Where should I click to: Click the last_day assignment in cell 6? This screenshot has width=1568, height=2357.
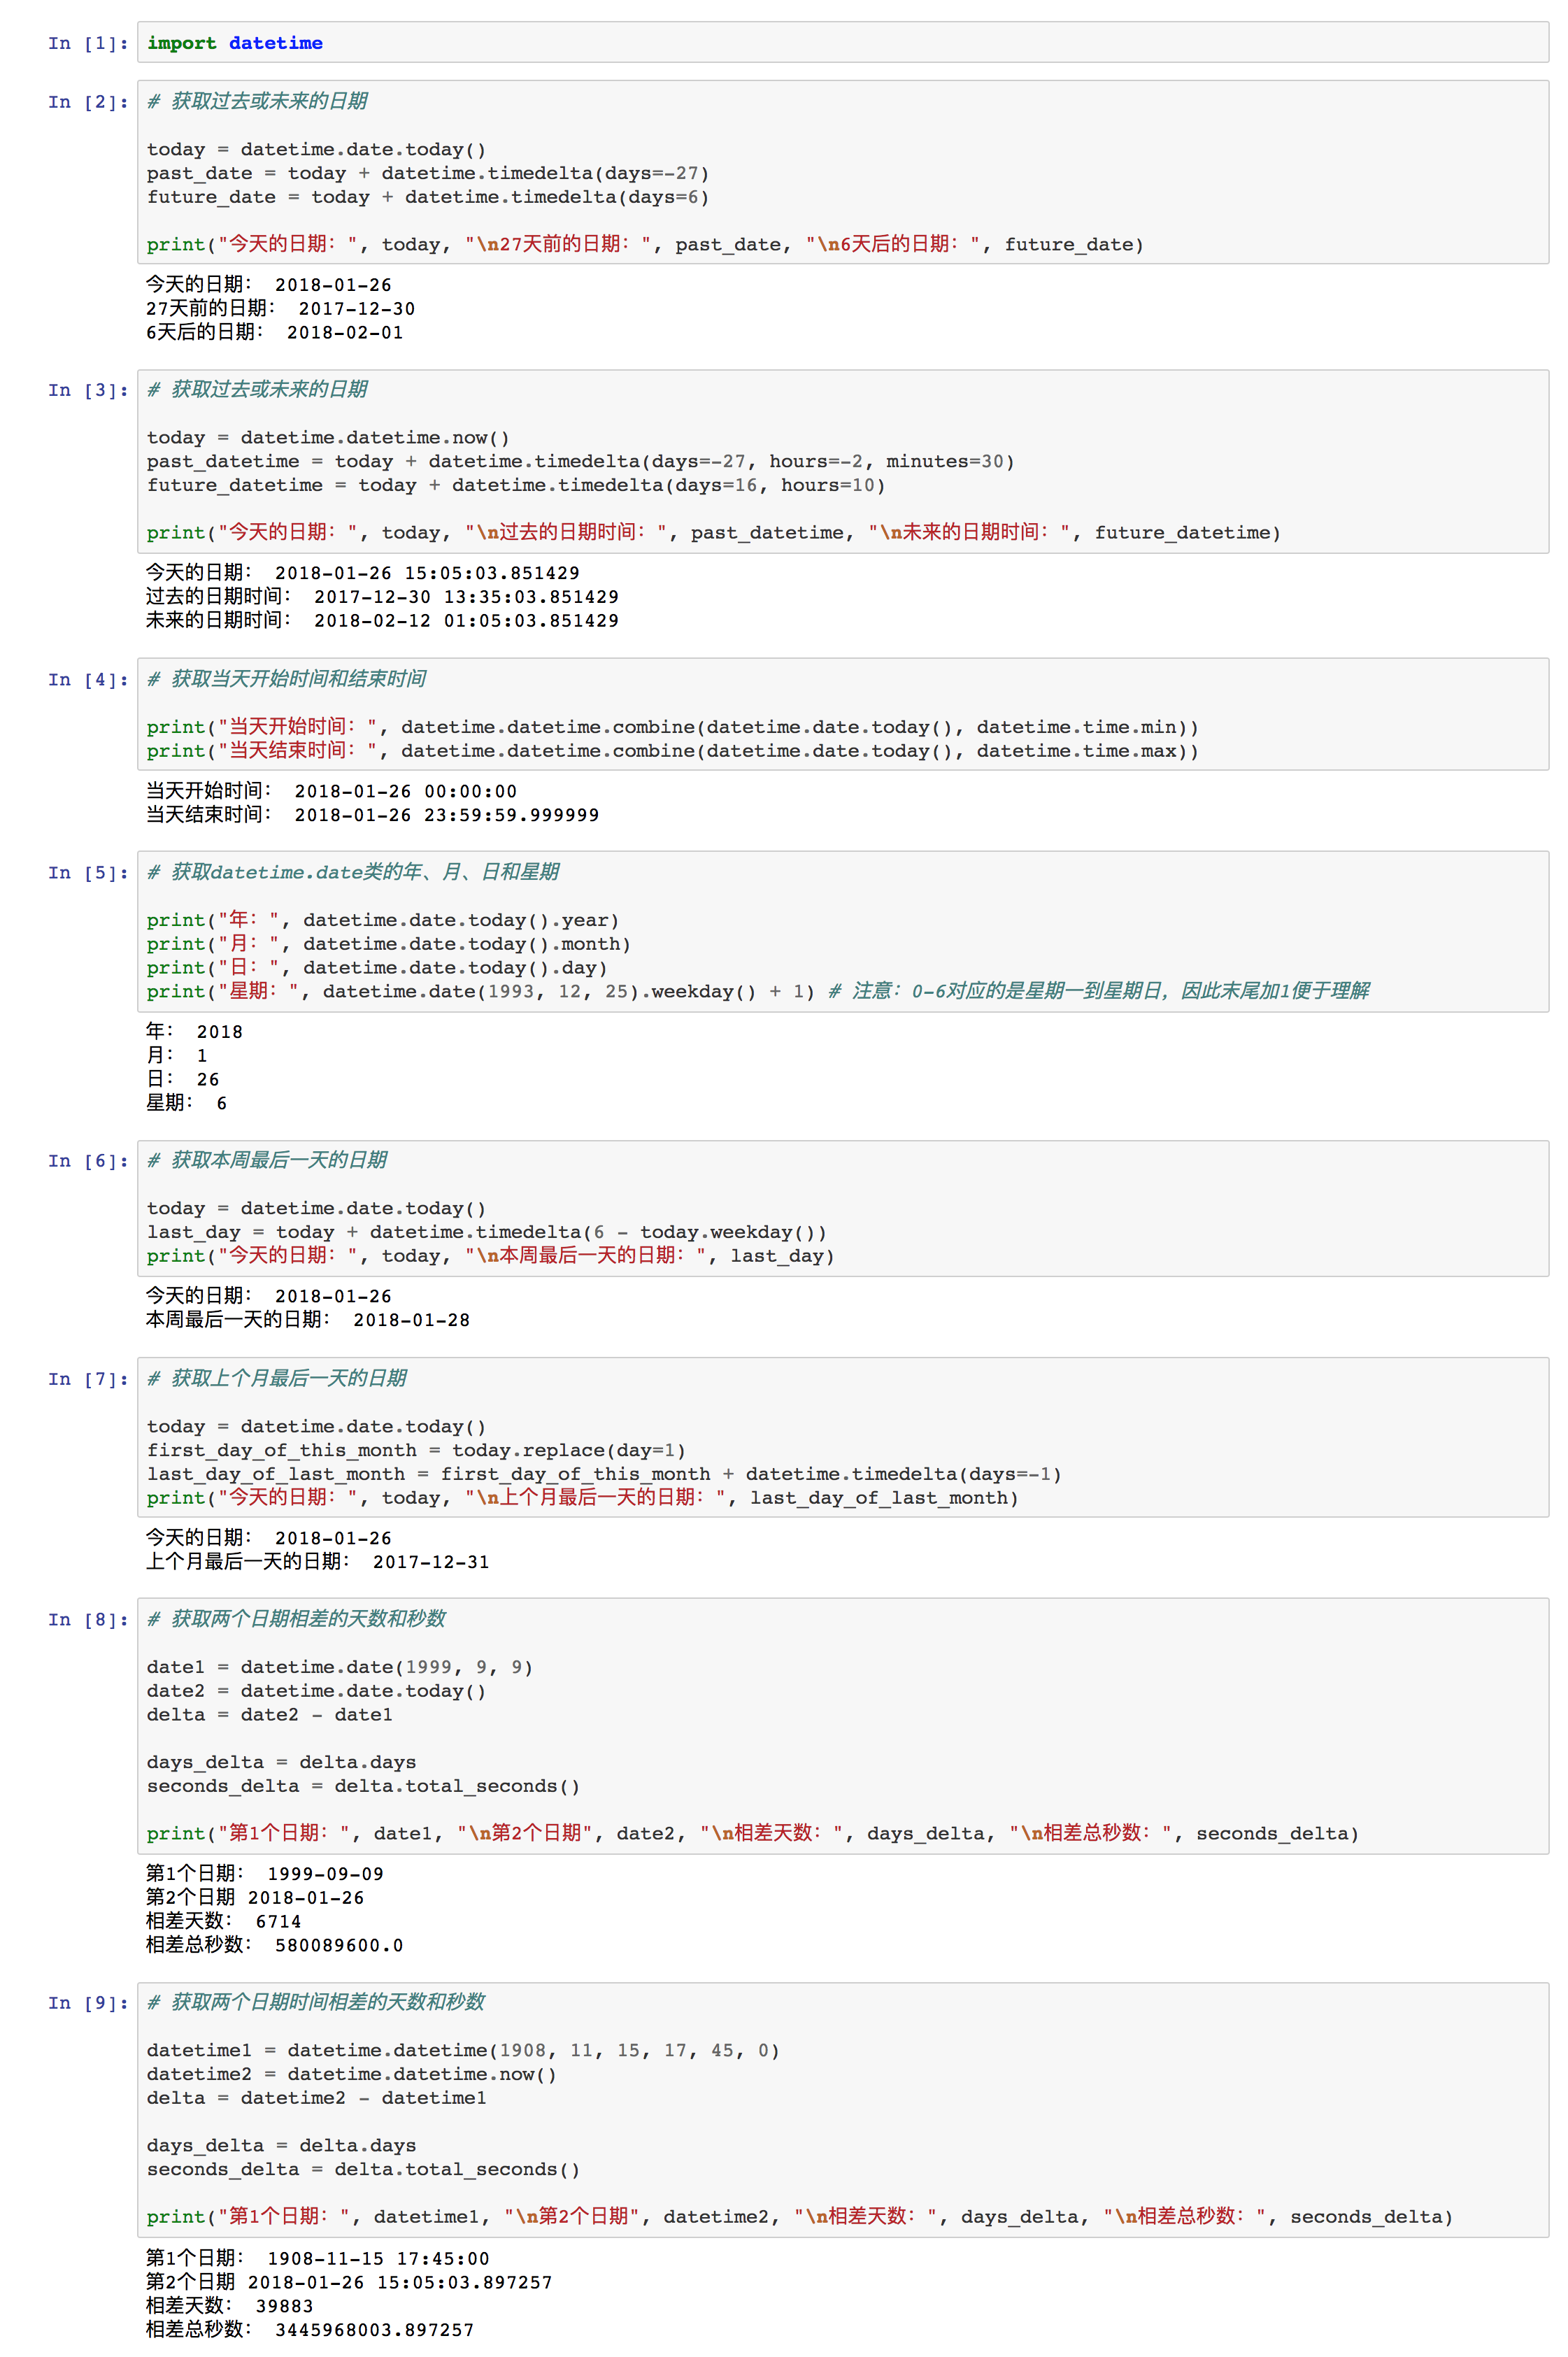486,1233
